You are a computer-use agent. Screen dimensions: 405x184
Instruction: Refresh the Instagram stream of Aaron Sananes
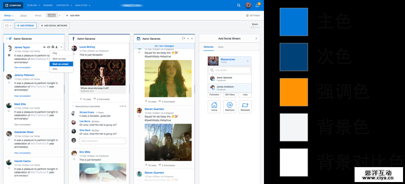click(183, 38)
